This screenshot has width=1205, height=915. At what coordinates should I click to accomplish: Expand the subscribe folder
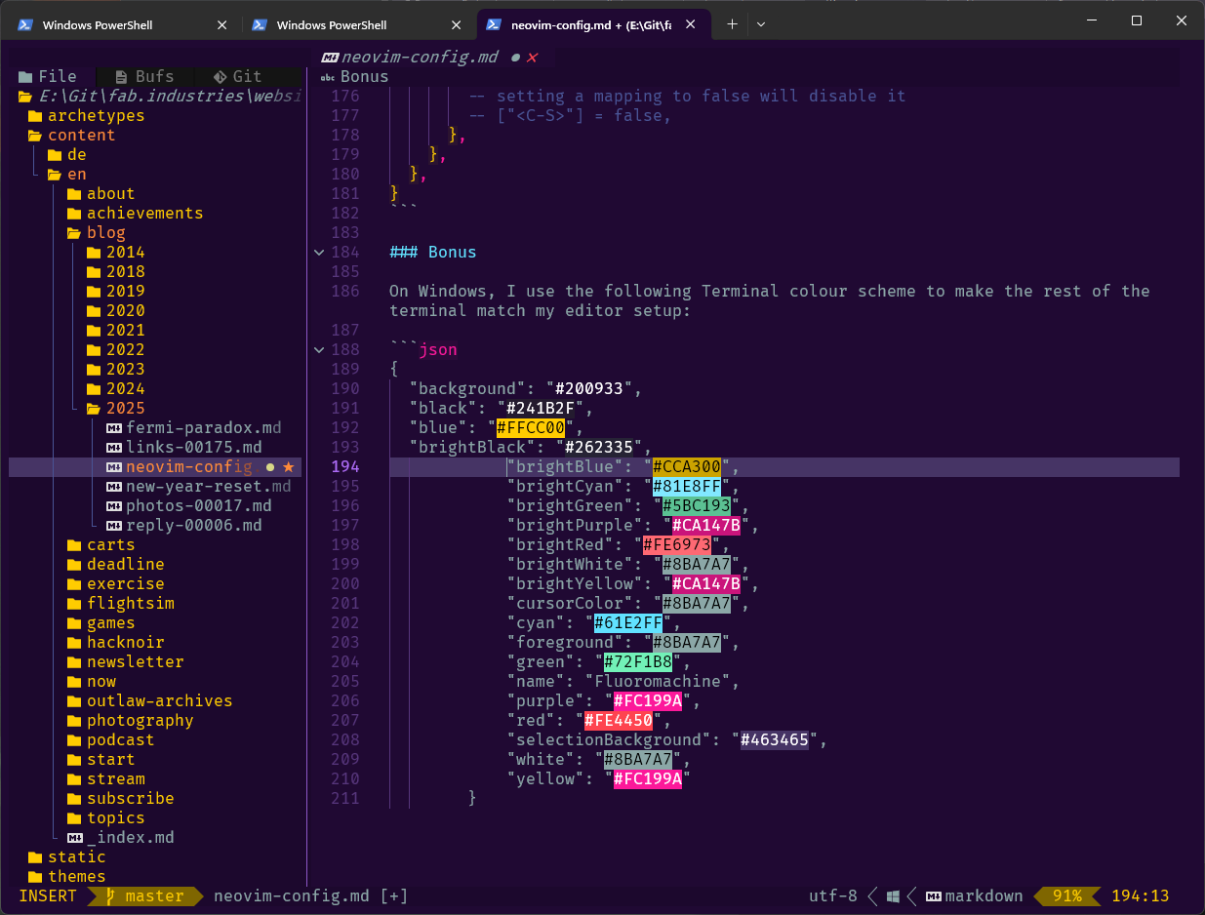tap(120, 798)
